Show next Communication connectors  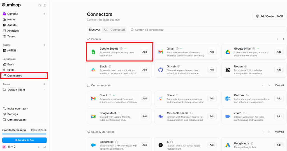point(269,85)
